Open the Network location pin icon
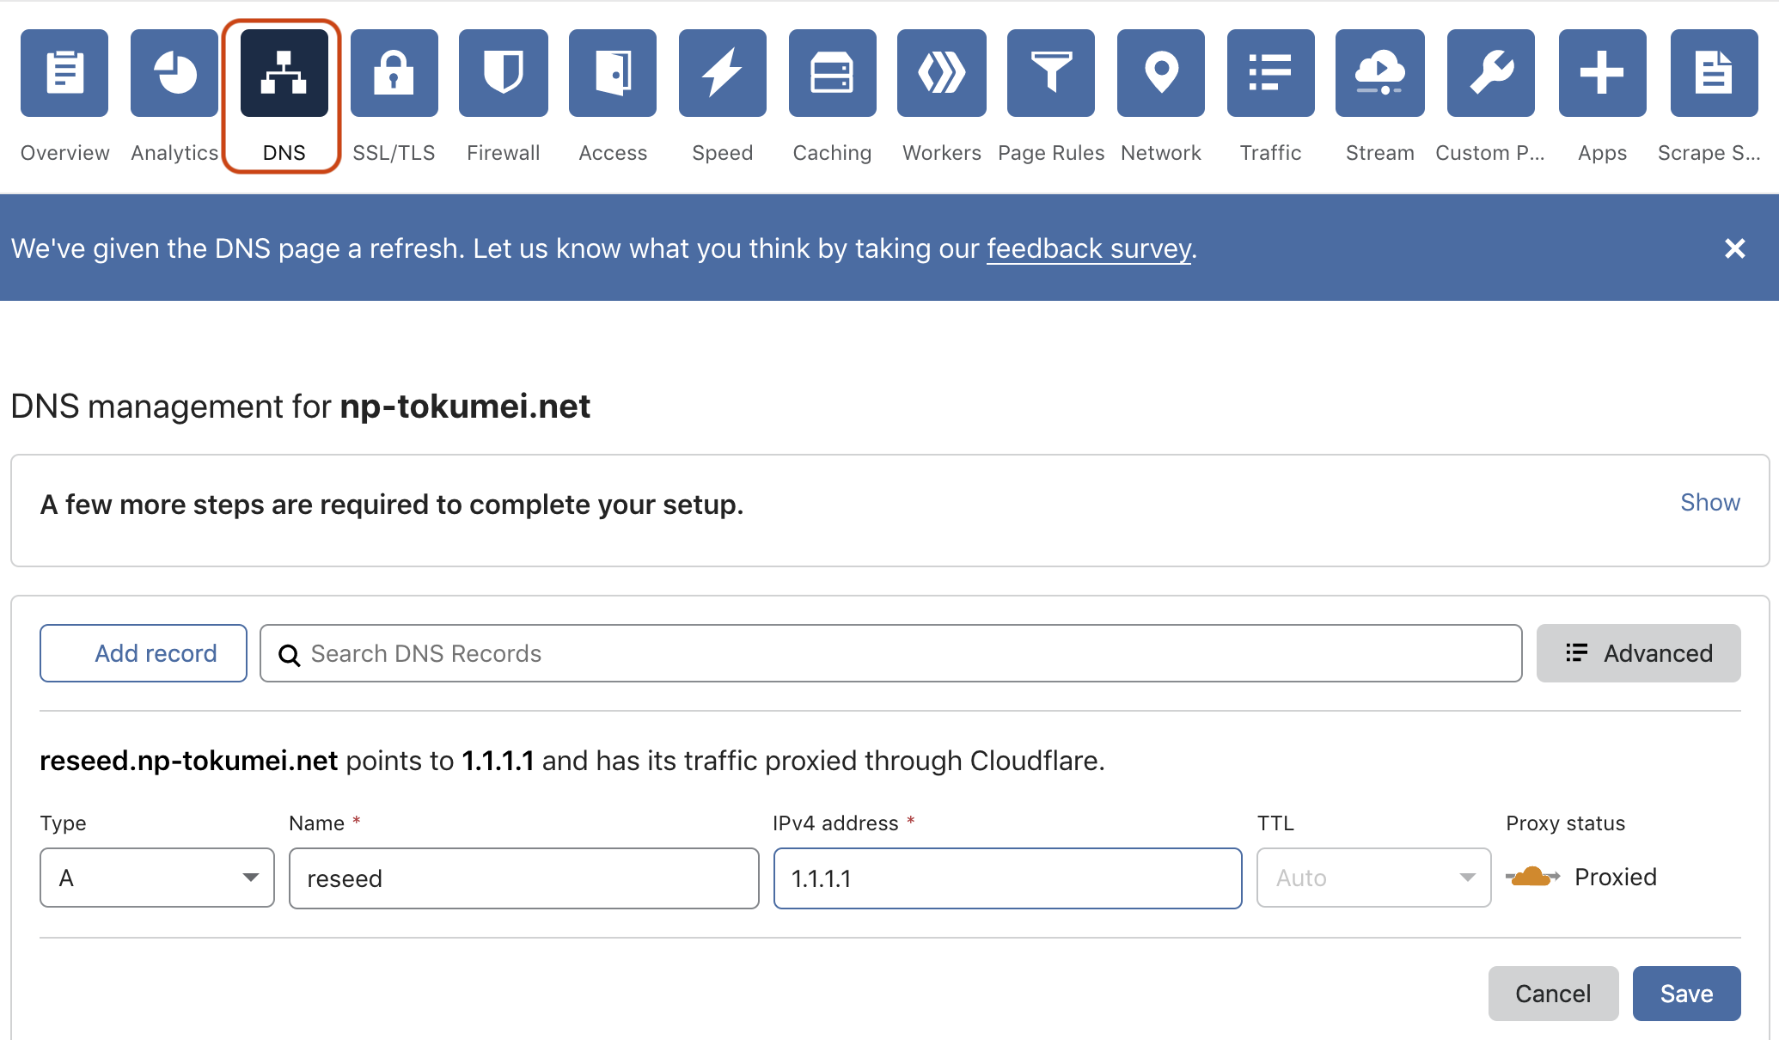This screenshot has width=1779, height=1040. (x=1161, y=73)
